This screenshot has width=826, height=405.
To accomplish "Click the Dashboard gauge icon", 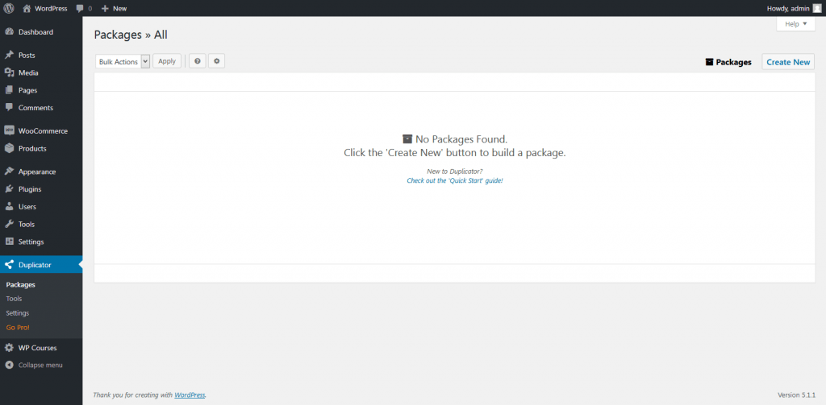I will [x=9, y=32].
